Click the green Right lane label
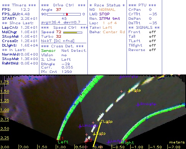This screenshot has width=186, height=149. click(x=128, y=143)
